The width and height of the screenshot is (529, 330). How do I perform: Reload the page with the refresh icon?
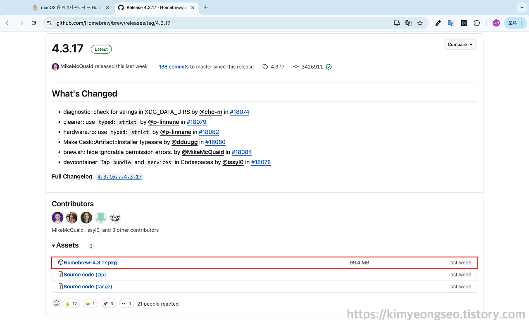[x=34, y=23]
